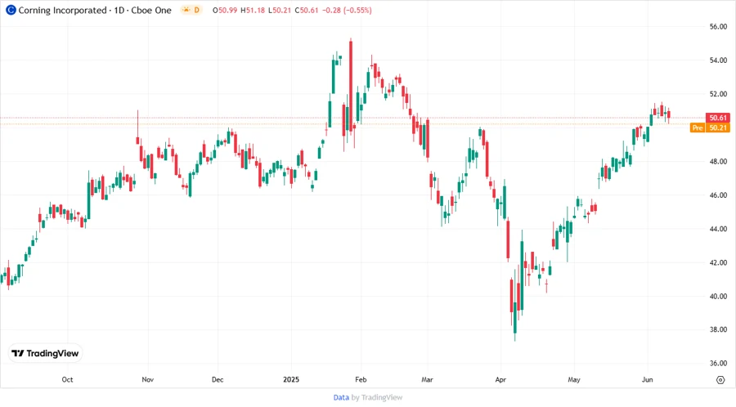Screen dimensions: 736x407
Task: Click the low value L50.21
Action: (x=280, y=11)
